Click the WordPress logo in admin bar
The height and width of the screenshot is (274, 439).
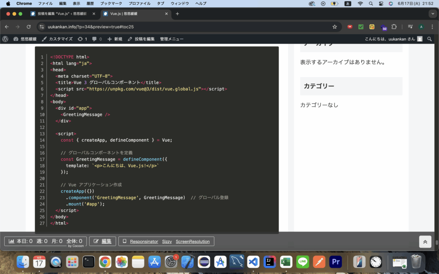click(x=5, y=39)
